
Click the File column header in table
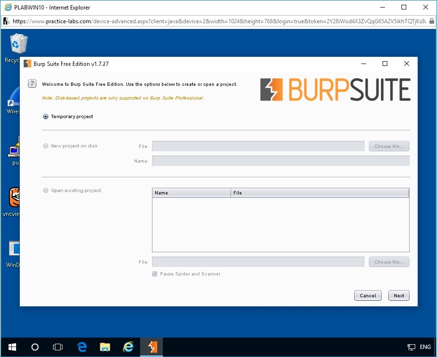320,193
